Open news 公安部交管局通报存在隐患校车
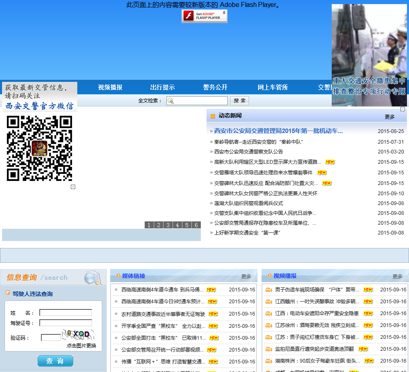This screenshot has width=409, height=372. click(x=265, y=223)
